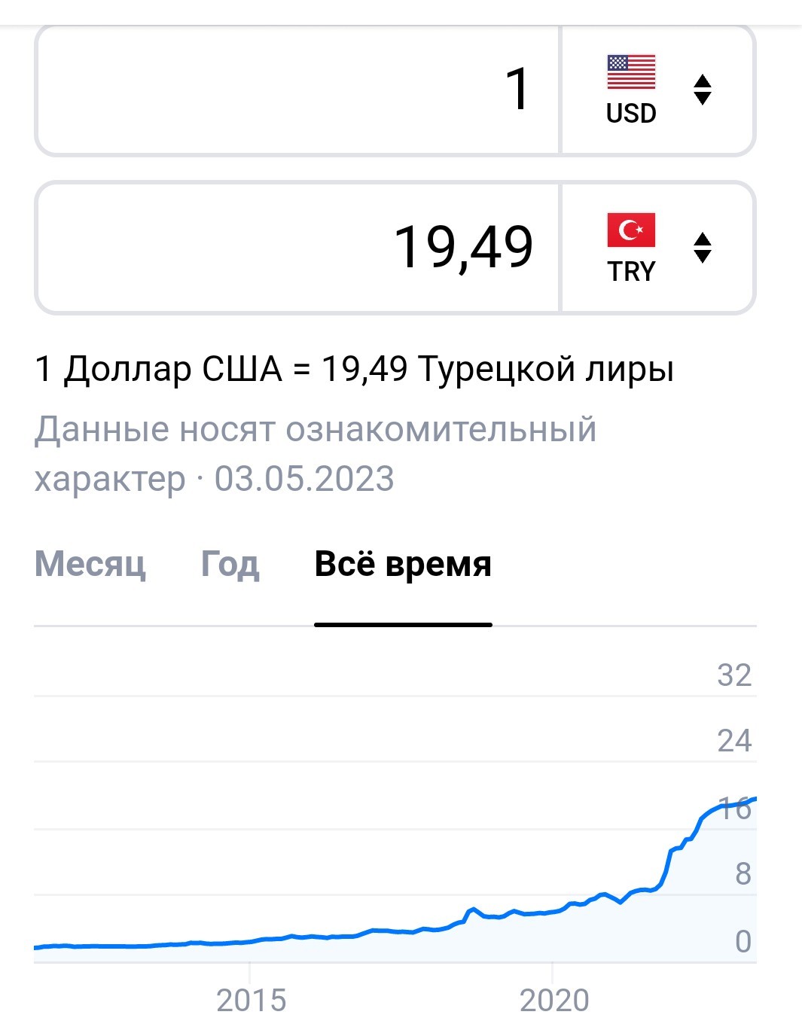Click the 32 label on chart scale
Viewport: 802px width, 1036px height.
click(734, 675)
